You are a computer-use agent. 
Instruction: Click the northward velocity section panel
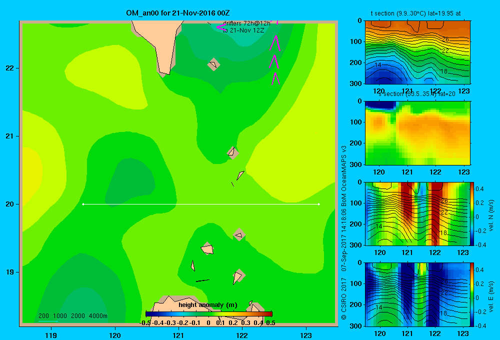point(417,213)
